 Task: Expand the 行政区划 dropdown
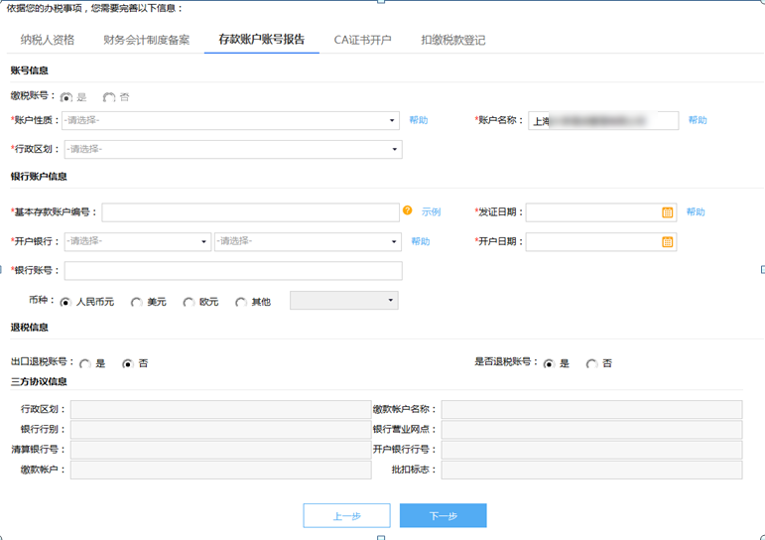click(x=232, y=150)
